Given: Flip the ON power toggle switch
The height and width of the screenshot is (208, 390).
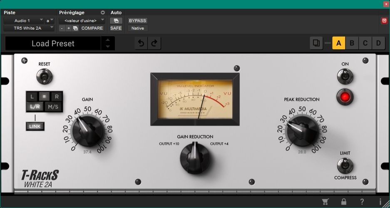Looking at the screenshot, I should point(345,76).
